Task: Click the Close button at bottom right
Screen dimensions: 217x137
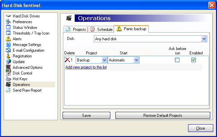Action: coord(201,128)
